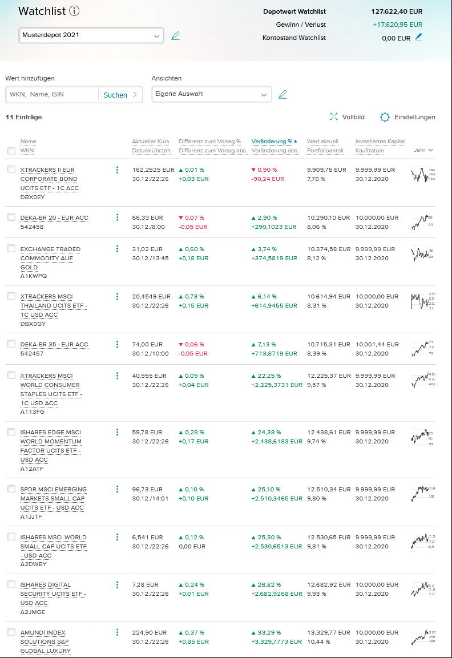Check the box for Exchange Traded Commodity Gold
The height and width of the screenshot is (658, 452).
[x=11, y=248]
